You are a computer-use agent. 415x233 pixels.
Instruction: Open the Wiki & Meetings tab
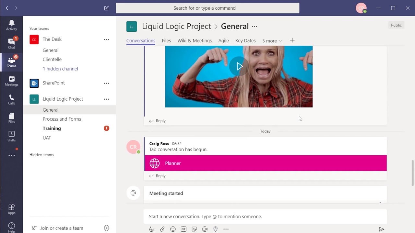pos(195,41)
